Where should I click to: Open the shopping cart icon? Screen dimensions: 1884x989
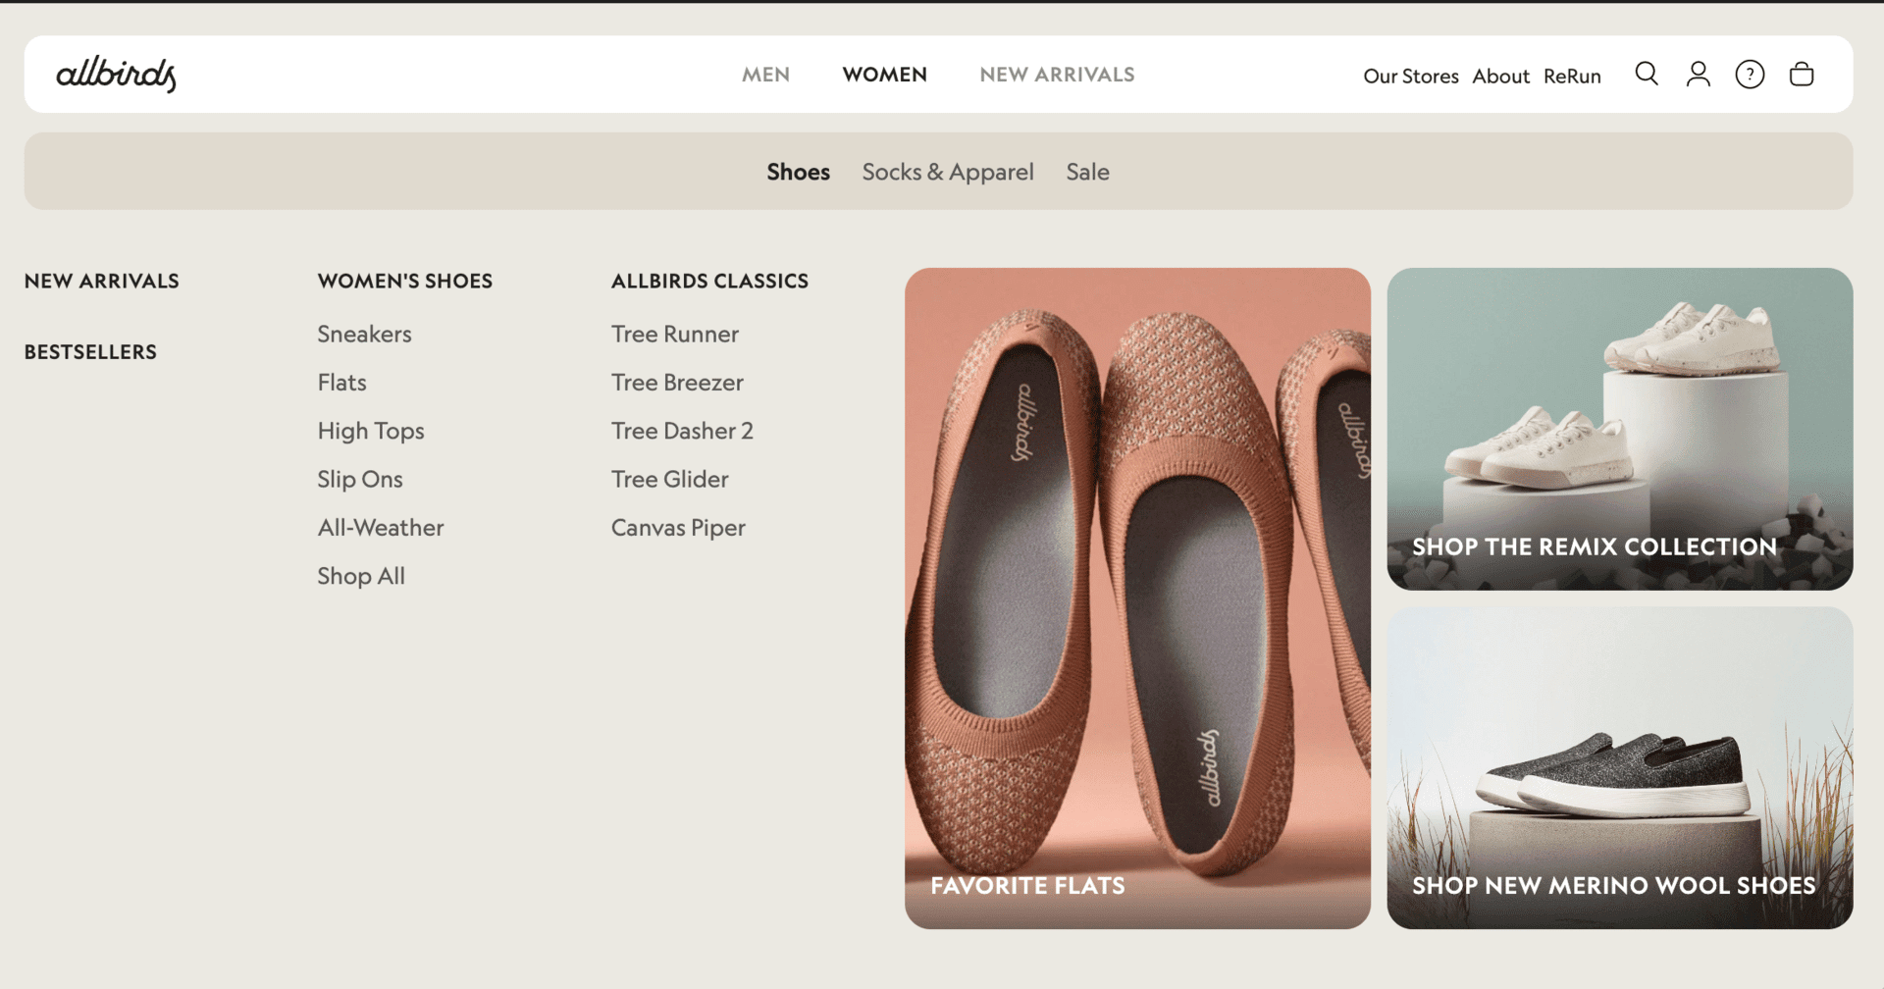[1802, 74]
